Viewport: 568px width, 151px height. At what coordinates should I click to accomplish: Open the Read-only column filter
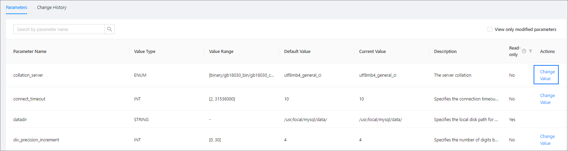click(531, 51)
